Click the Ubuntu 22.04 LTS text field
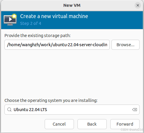The image size is (144, 133). pos(72,110)
